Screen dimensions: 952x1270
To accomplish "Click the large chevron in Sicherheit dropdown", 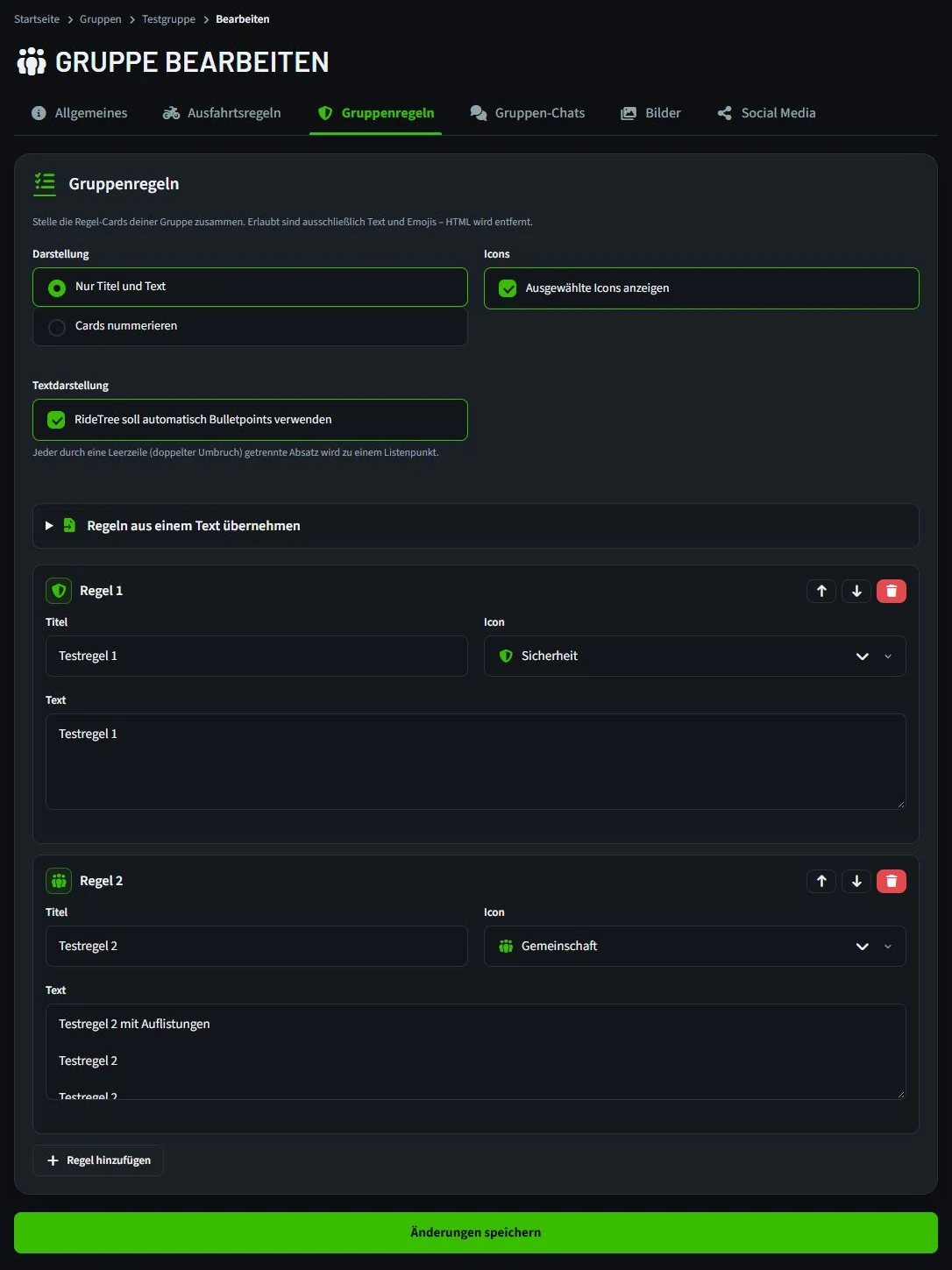I will point(863,656).
